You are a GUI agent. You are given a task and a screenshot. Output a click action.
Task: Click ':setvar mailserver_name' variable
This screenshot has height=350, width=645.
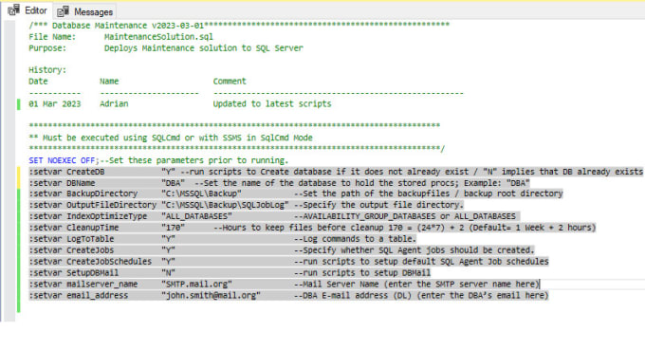(83, 285)
